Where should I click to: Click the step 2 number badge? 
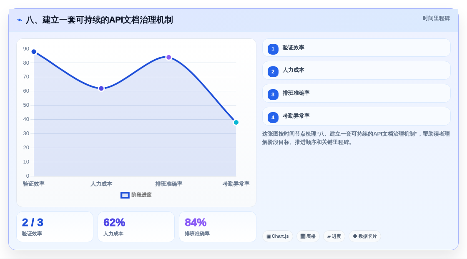(x=273, y=72)
